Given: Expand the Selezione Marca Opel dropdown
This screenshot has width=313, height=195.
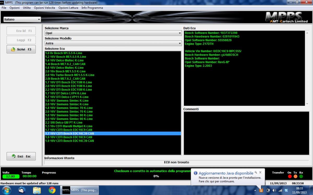Looking at the screenshot, I should [113, 33].
